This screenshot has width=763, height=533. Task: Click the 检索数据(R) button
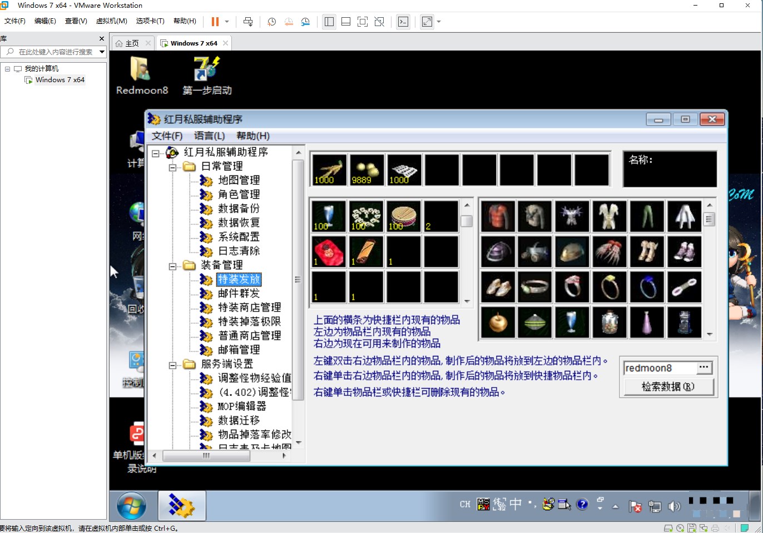tap(668, 386)
